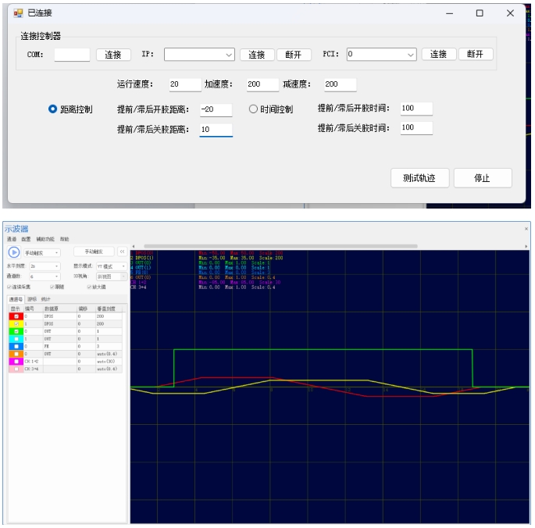535x528 pixels.
Task: Switch to the 通道号 tab
Action: 16,299
